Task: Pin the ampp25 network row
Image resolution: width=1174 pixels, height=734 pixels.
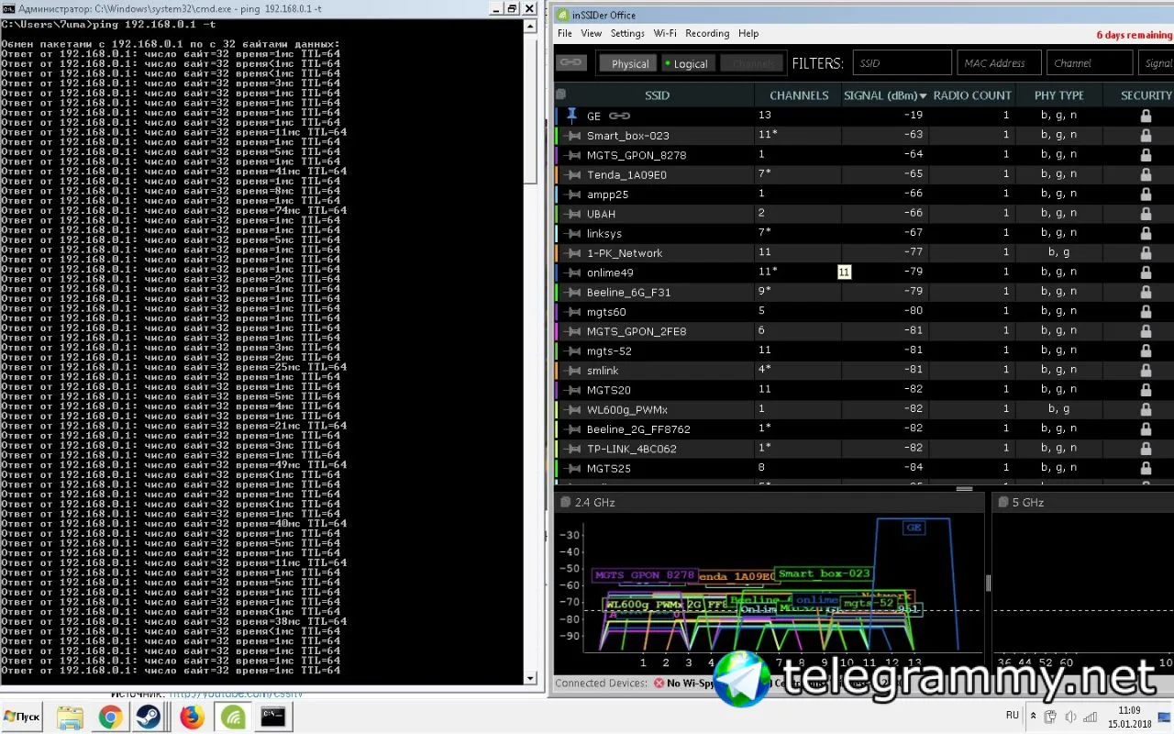Action: (573, 195)
